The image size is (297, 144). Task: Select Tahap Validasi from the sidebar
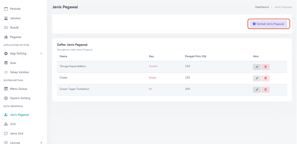click(19, 72)
